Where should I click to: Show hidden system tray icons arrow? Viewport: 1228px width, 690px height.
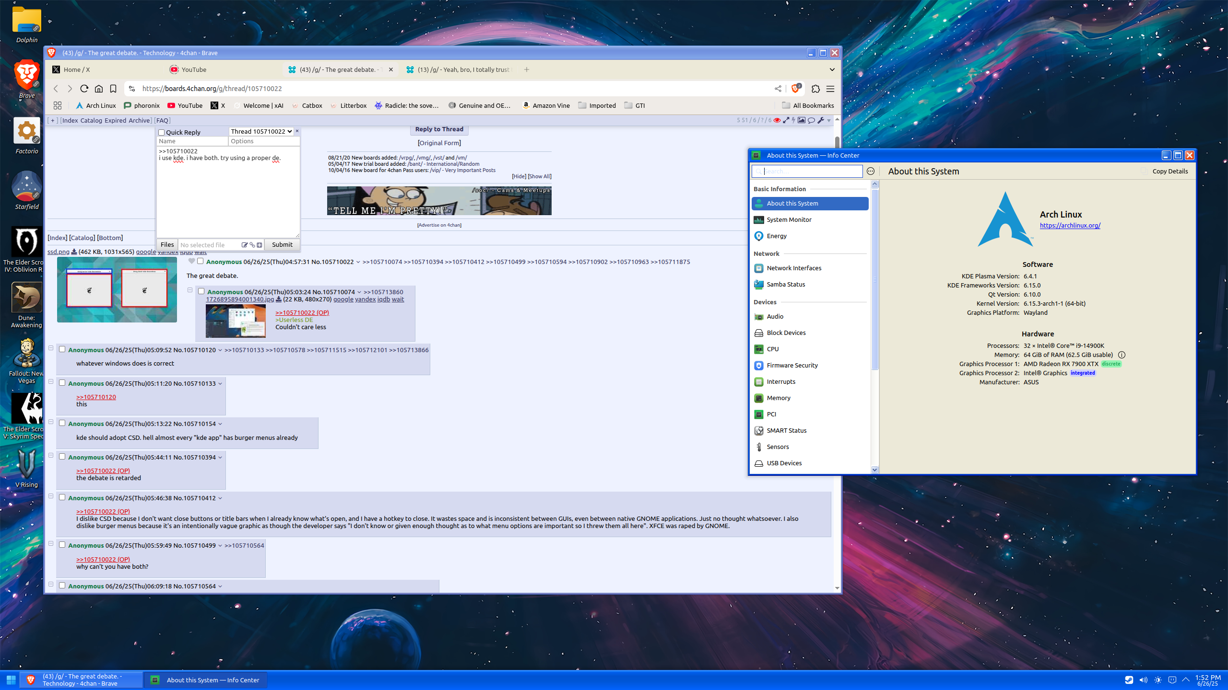[x=1186, y=680]
